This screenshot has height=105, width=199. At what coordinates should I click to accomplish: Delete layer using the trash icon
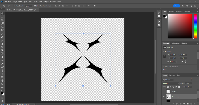tap(194, 104)
